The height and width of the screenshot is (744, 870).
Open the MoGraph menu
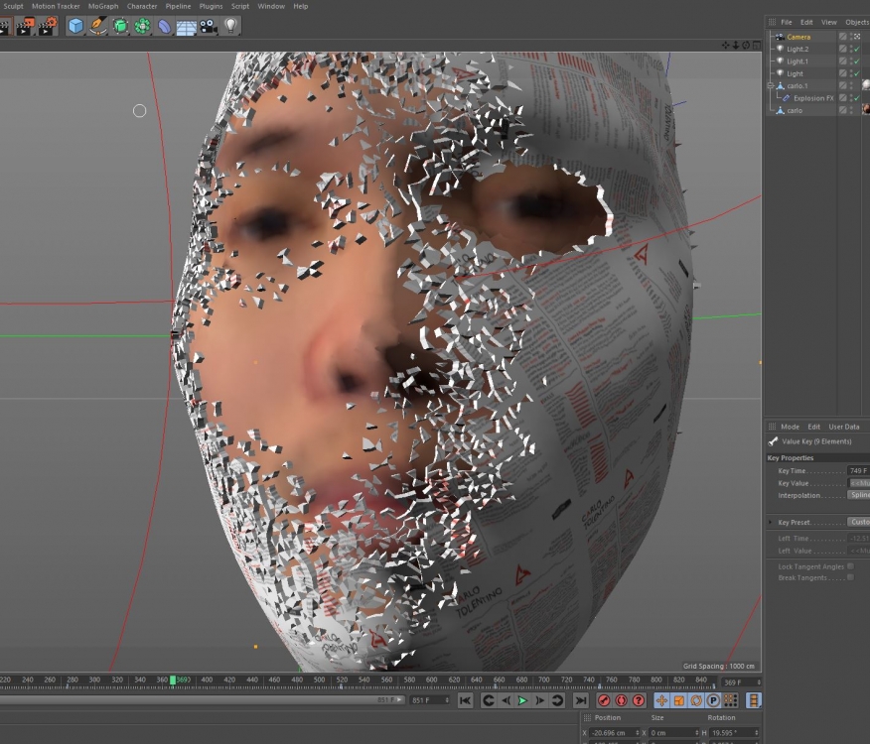click(103, 6)
